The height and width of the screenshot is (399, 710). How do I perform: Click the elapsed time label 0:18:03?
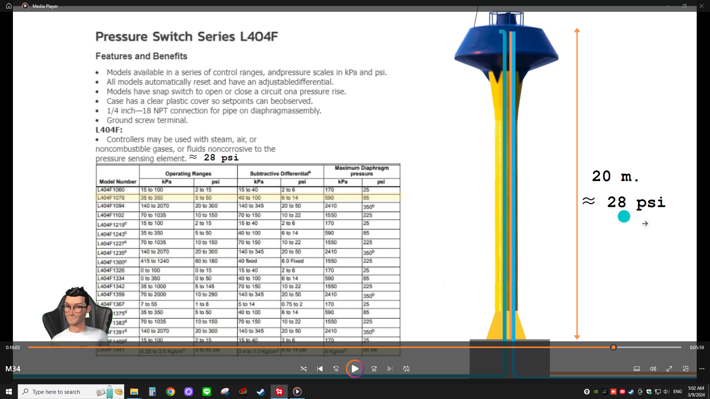pyautogui.click(x=13, y=347)
